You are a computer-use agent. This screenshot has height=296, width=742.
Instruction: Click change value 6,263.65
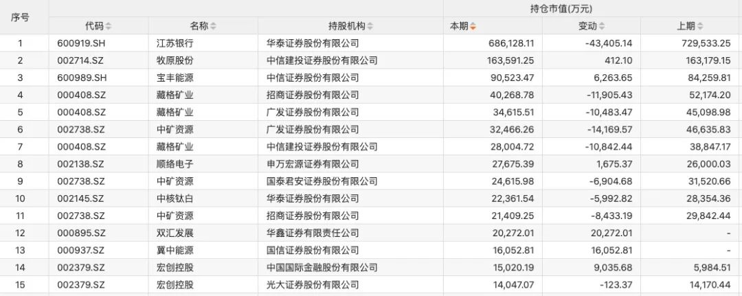coord(615,78)
